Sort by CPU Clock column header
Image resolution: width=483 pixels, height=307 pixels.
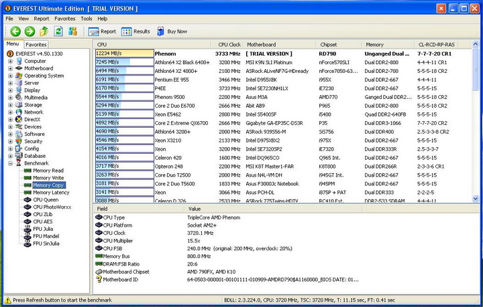(x=227, y=45)
